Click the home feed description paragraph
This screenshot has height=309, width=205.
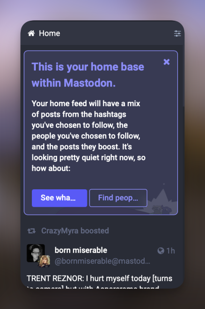(88, 136)
